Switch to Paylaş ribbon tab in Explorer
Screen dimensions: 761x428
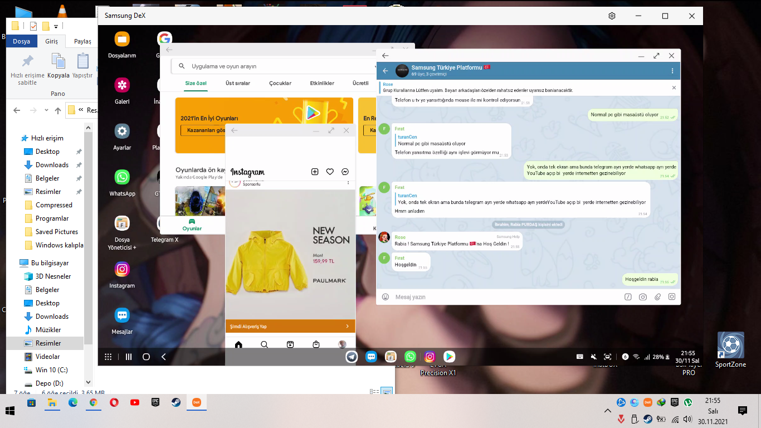tap(82, 41)
